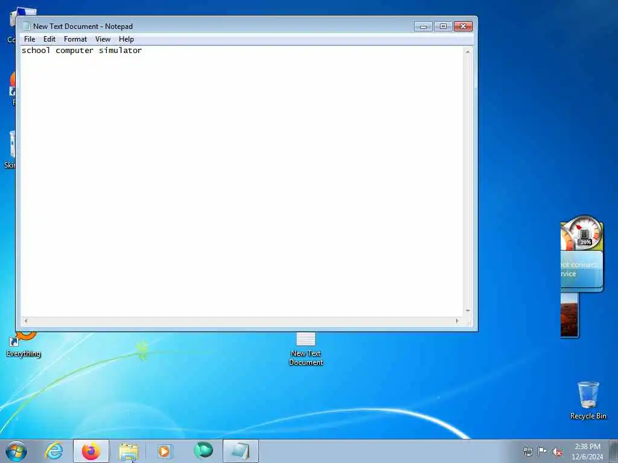
Task: Open Firefox from the taskbar
Action: coord(91,451)
